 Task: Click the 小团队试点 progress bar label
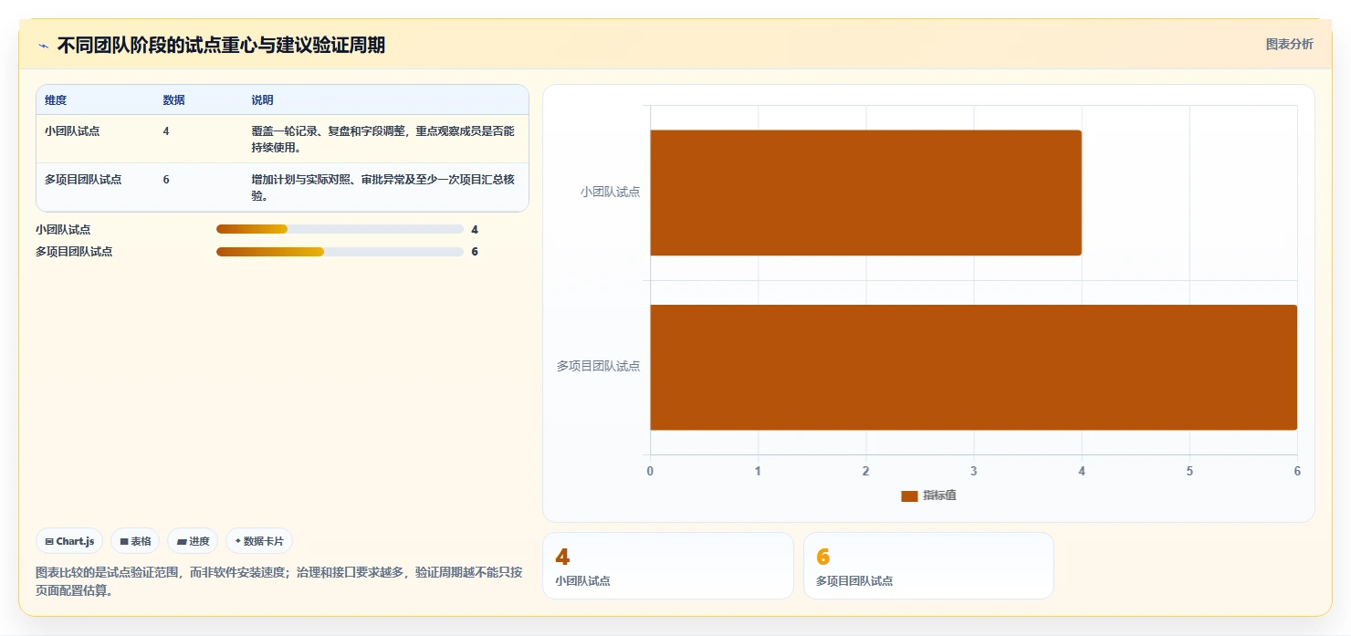63,229
